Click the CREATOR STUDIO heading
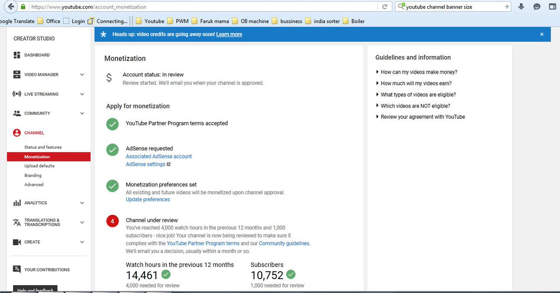Screen dimensions: 560x293 [x=34, y=39]
